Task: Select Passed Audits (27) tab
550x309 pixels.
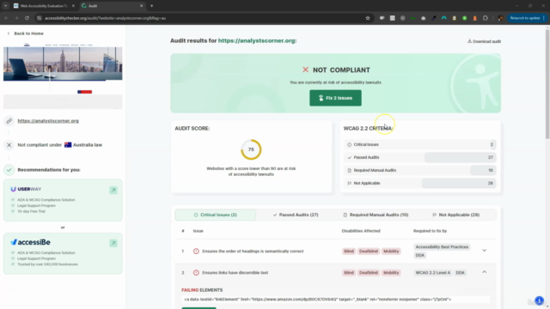Action: point(296,215)
